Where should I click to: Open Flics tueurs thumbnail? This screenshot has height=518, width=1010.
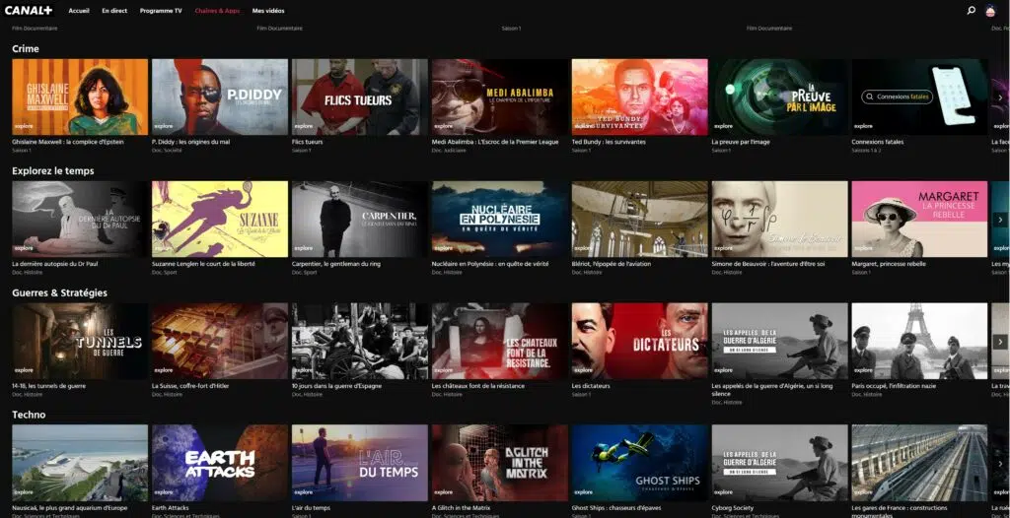(359, 97)
